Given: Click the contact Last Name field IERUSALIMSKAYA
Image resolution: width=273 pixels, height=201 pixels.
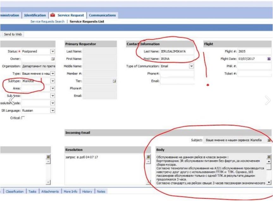Looking at the screenshot, I should click(x=177, y=51).
